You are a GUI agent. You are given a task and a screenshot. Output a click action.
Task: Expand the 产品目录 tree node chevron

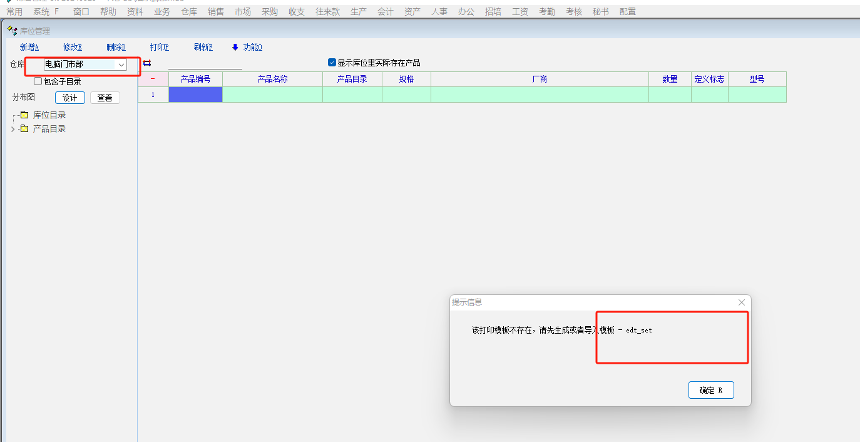click(13, 129)
